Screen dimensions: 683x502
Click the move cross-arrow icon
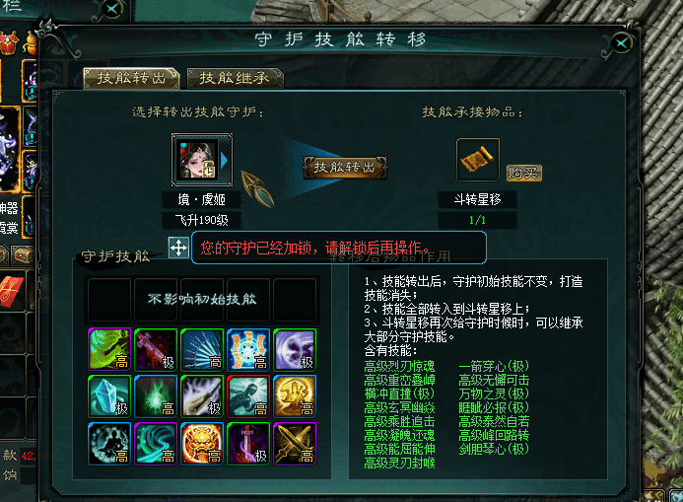pyautogui.click(x=178, y=248)
